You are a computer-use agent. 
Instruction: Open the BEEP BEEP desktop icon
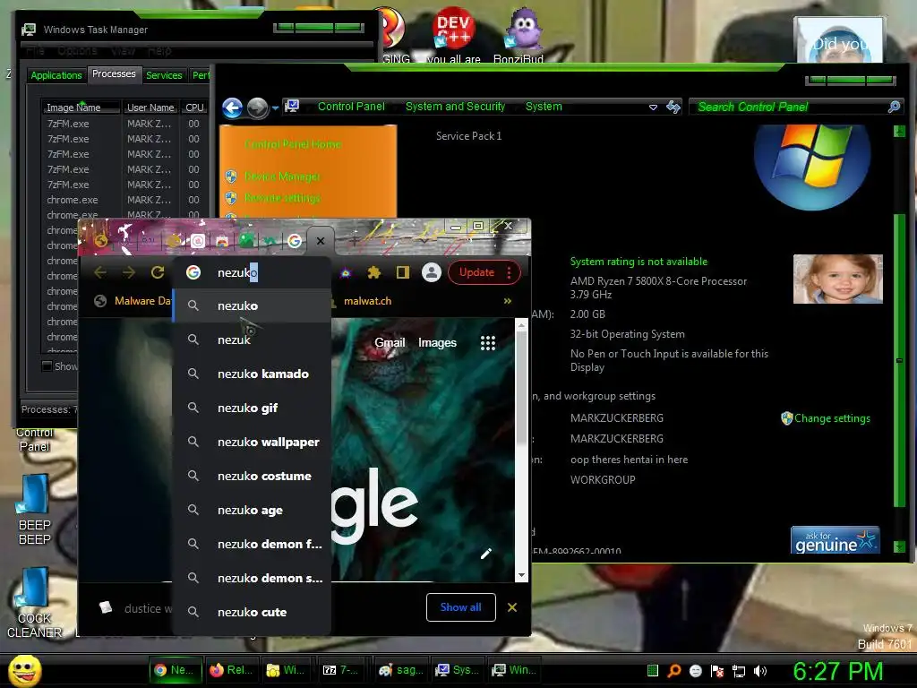(x=34, y=509)
